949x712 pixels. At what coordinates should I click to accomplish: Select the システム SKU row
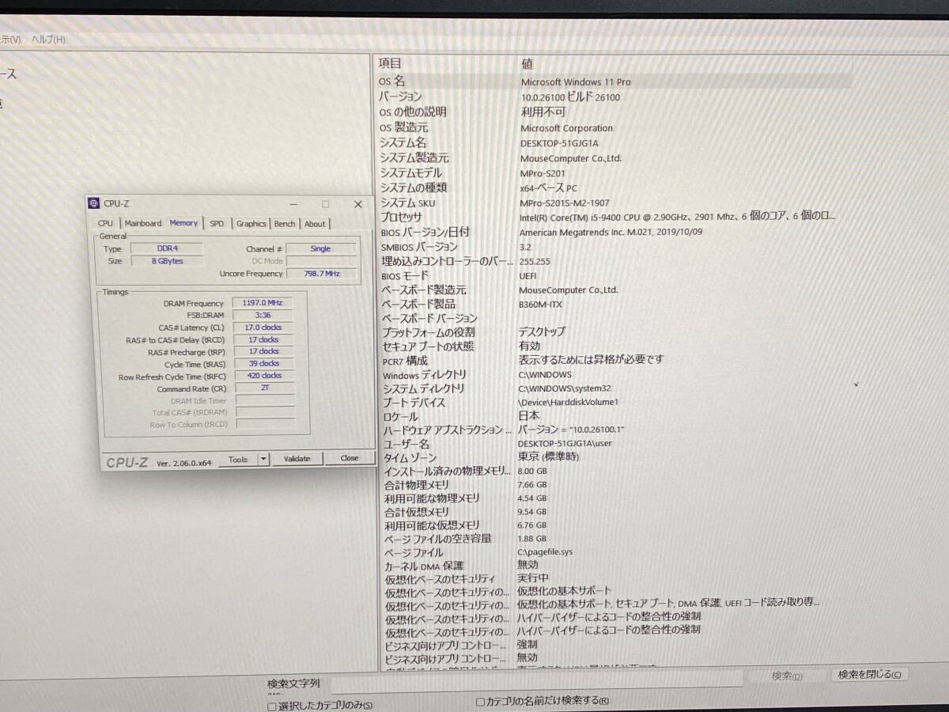614,203
